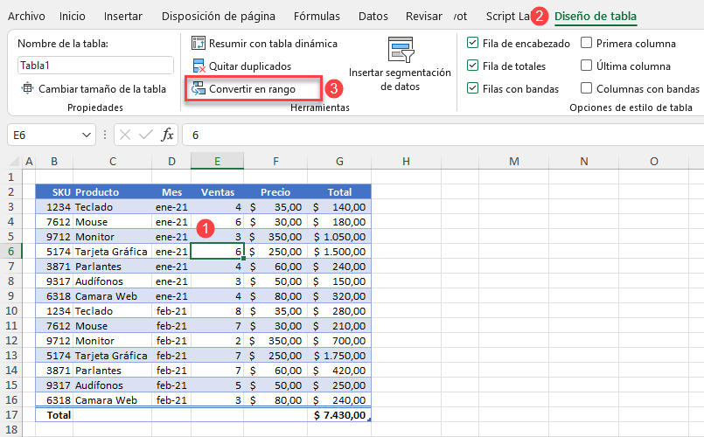Click Convertir en rango label
Screen dimensions: 704x437
pyautogui.click(x=253, y=89)
